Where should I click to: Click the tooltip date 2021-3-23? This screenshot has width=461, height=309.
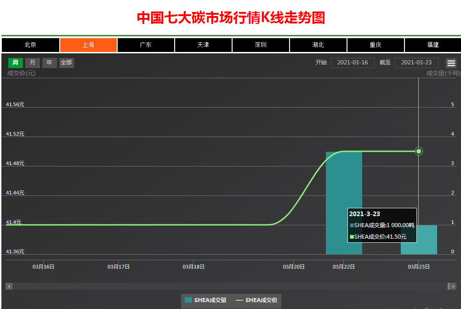[x=364, y=214]
